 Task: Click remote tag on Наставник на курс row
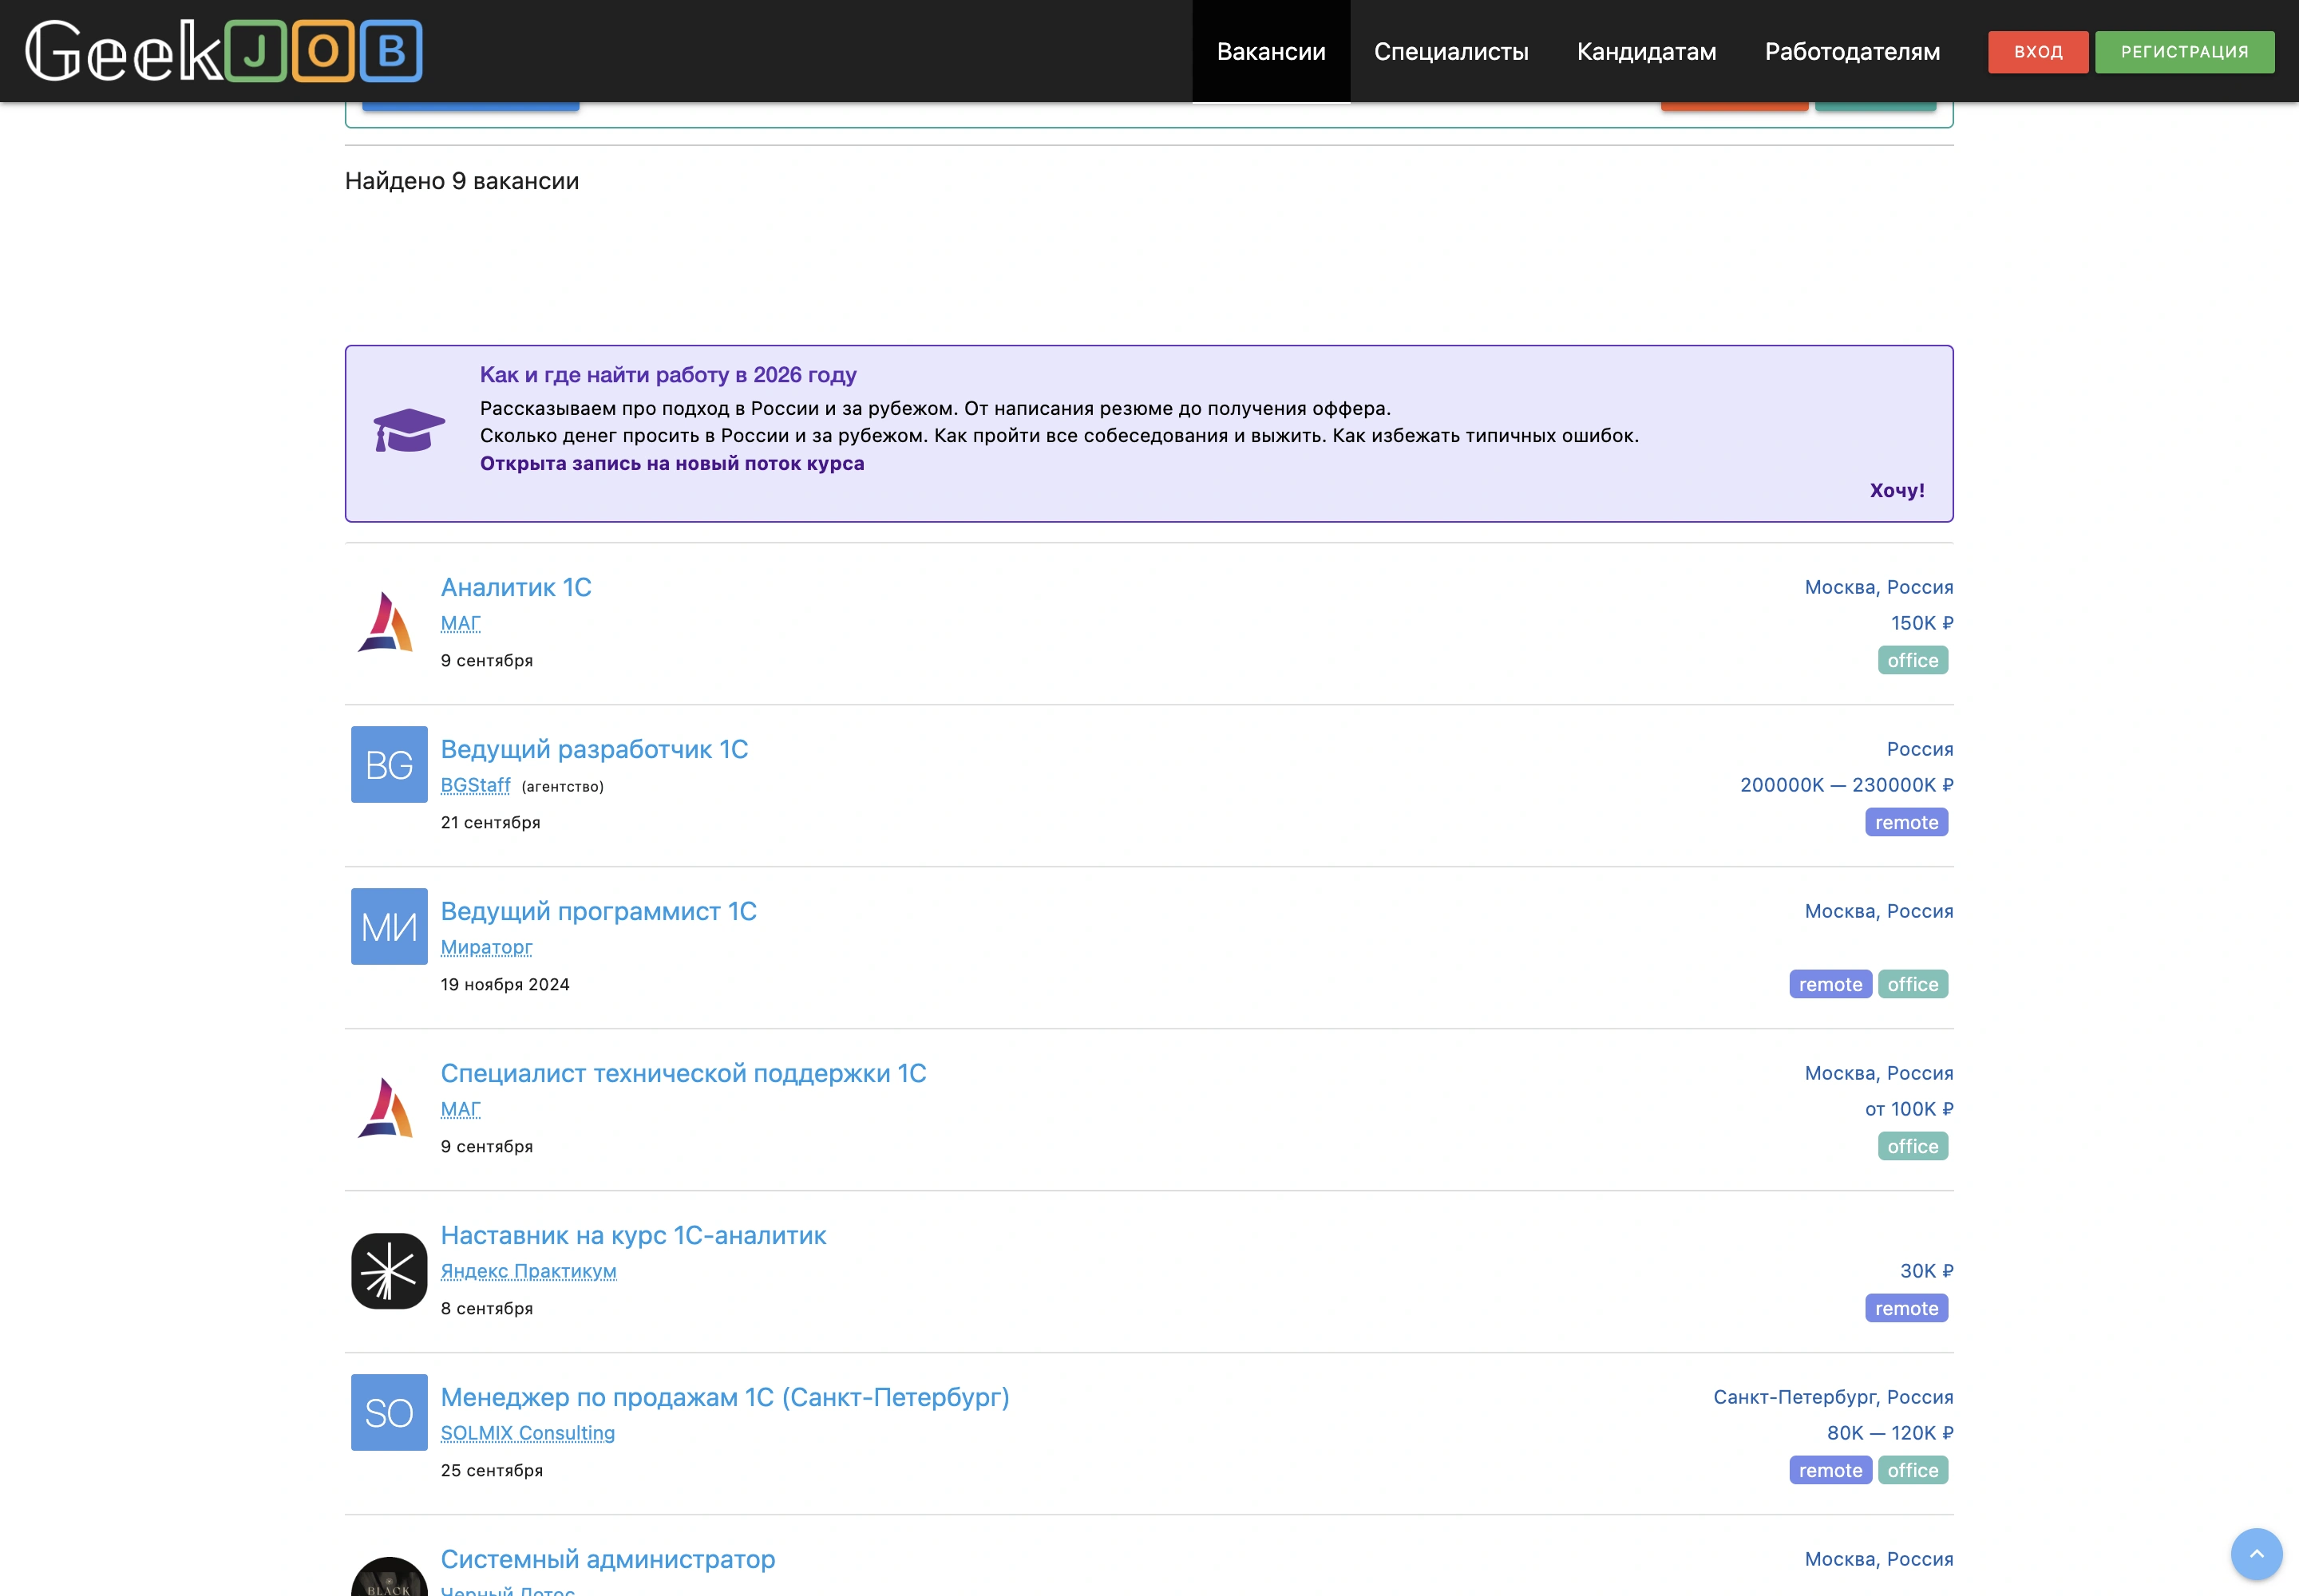pyautogui.click(x=1905, y=1308)
